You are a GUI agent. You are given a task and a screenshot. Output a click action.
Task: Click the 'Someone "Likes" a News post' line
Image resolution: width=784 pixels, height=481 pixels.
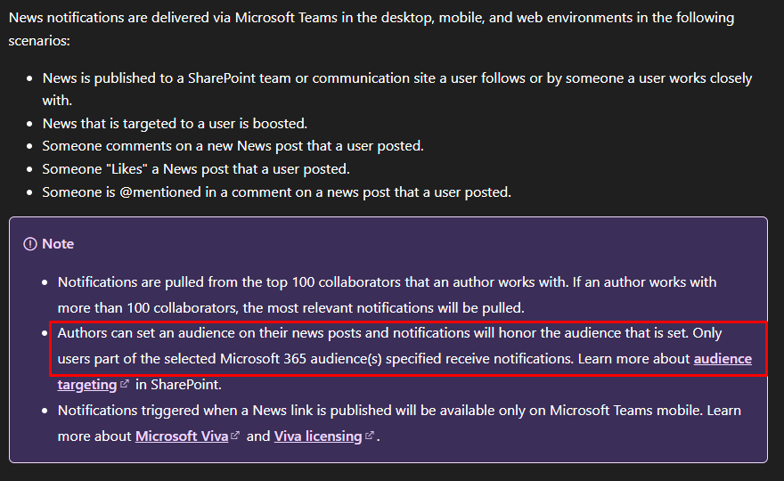196,169
